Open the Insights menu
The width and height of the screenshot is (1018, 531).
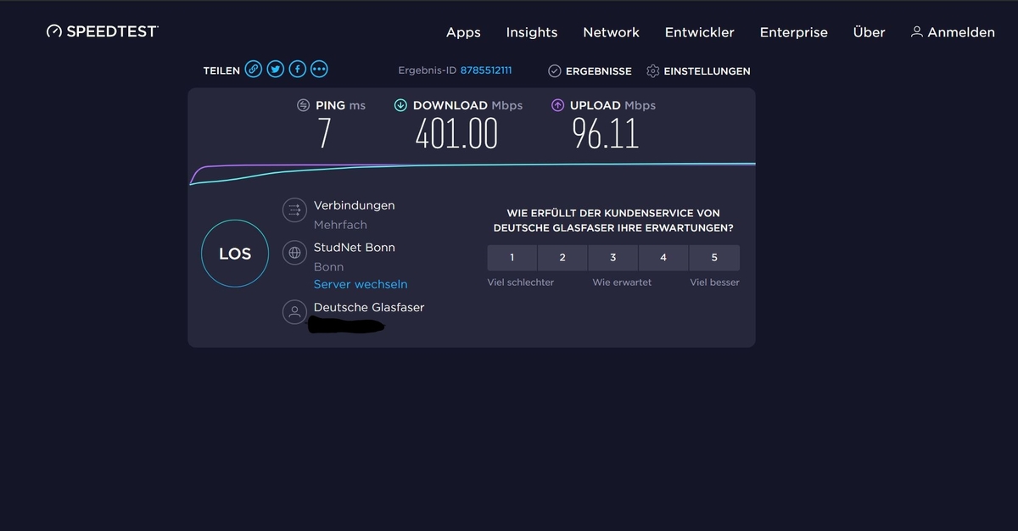click(532, 32)
